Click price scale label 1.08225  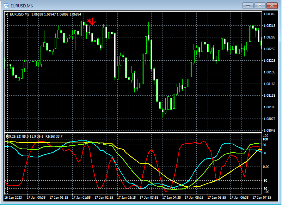(x=269, y=61)
